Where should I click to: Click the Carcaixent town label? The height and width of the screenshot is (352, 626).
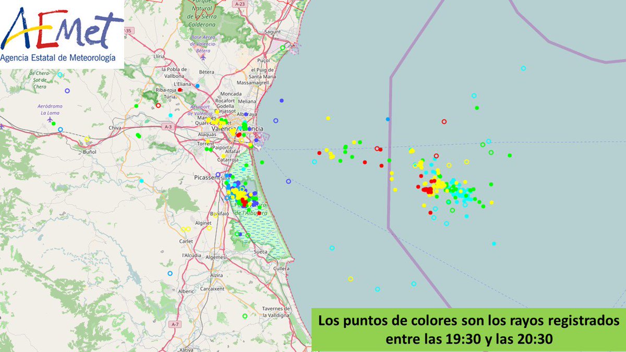(212, 288)
